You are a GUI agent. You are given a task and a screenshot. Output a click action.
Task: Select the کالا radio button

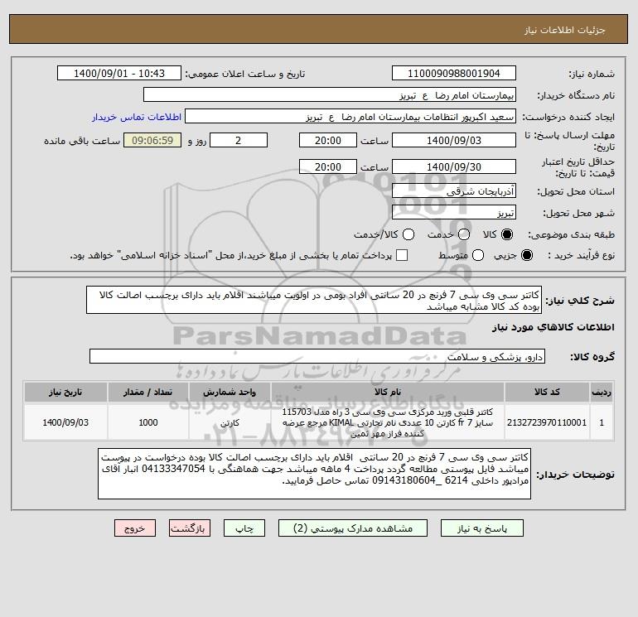point(507,234)
